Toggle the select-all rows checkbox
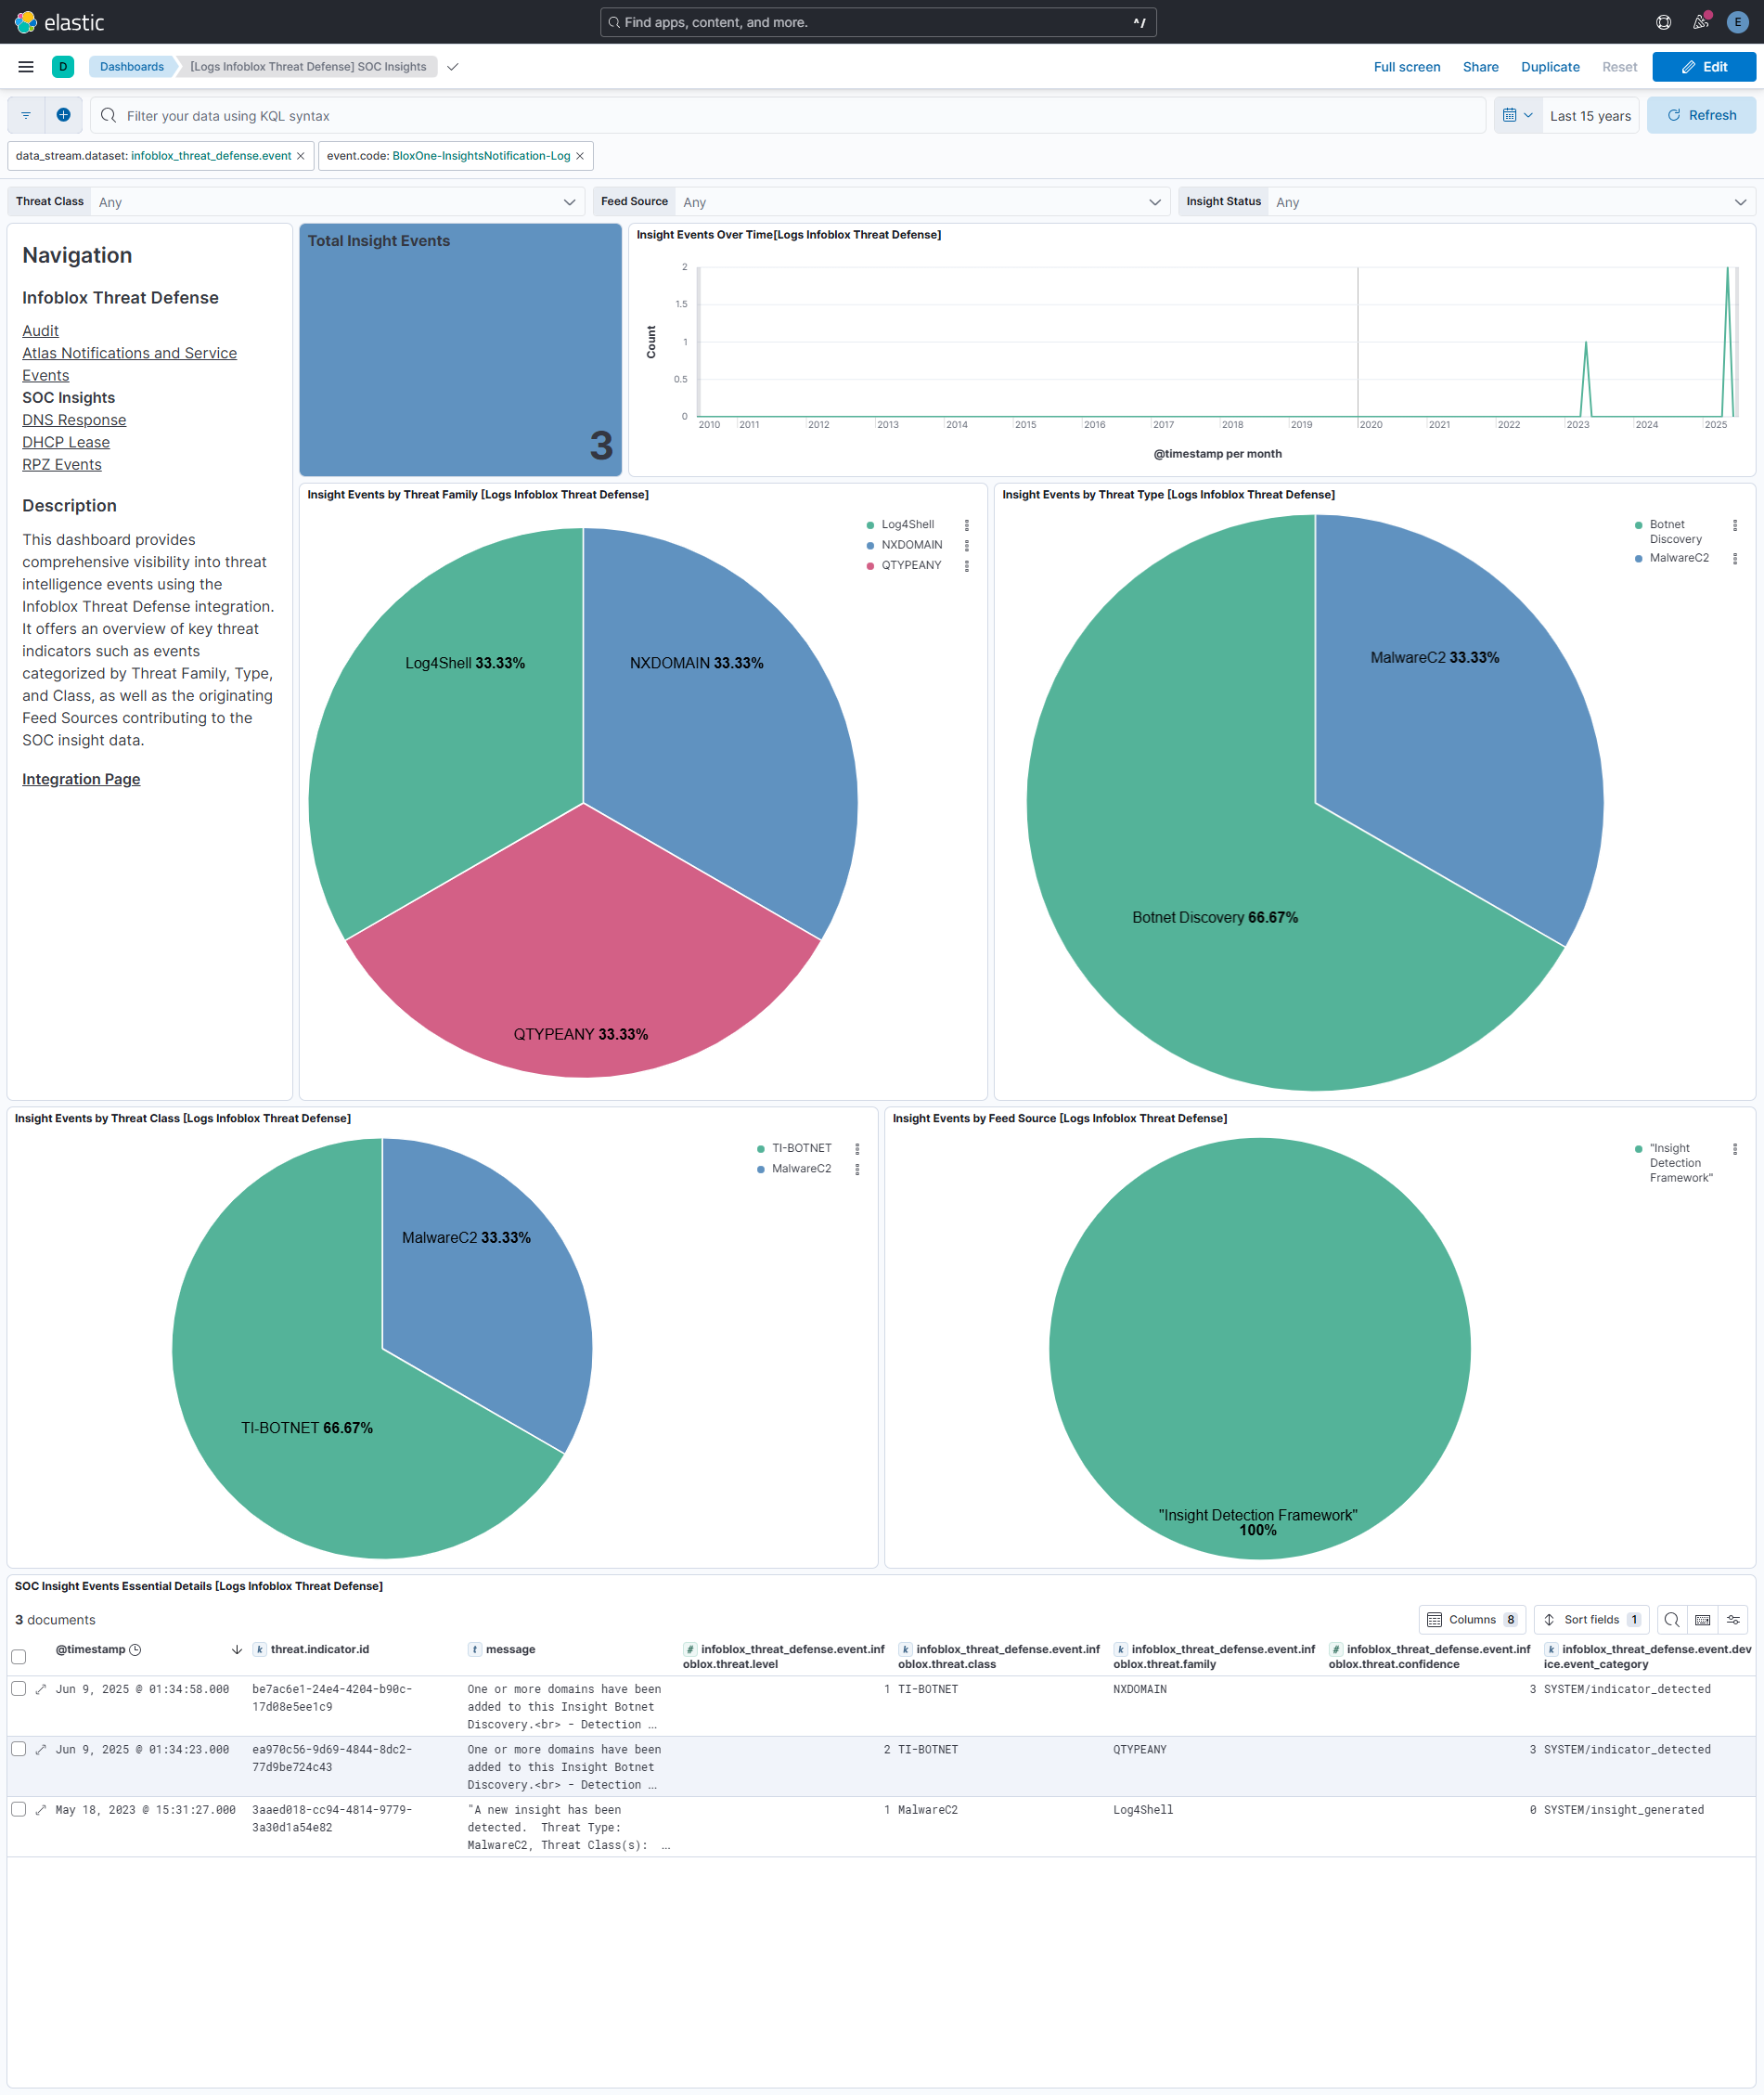The image size is (1764, 2095). (18, 1657)
